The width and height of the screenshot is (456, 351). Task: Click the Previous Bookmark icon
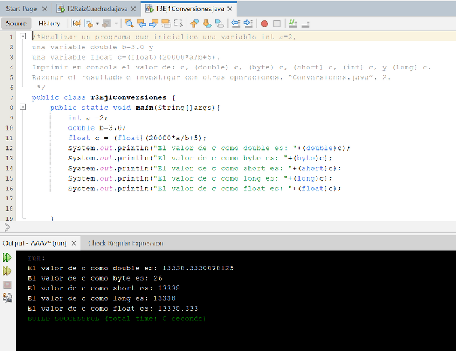point(195,24)
